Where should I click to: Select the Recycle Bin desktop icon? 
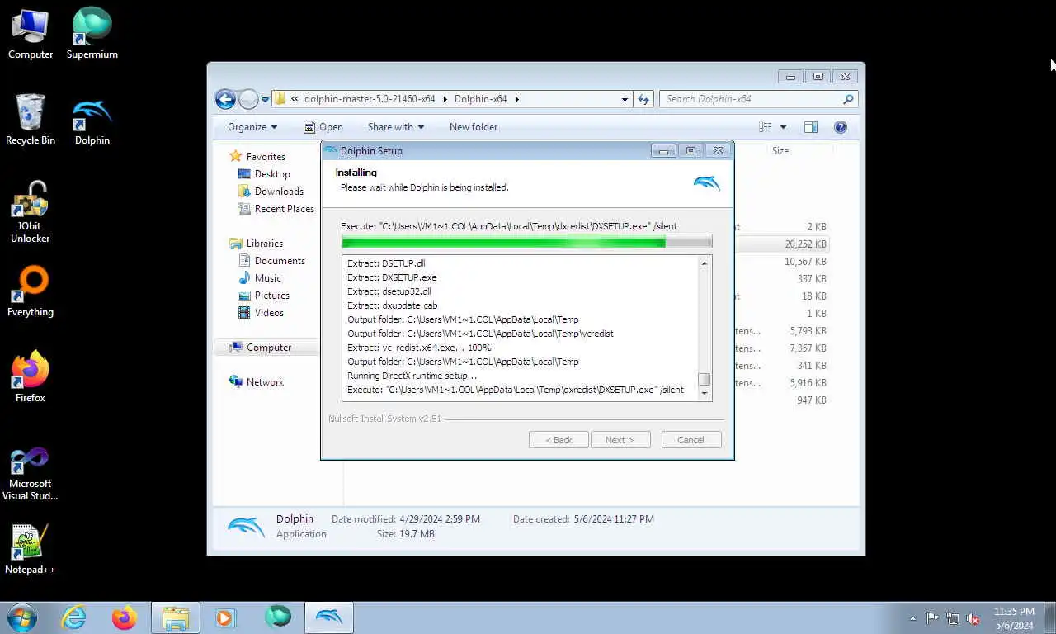(x=31, y=121)
